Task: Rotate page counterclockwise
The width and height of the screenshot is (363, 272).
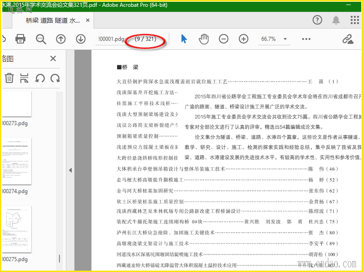Action: tap(40, 78)
